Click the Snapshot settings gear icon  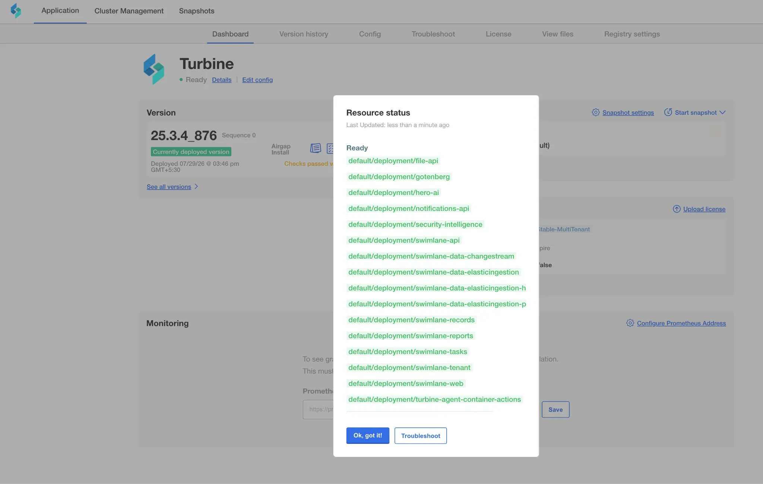click(596, 113)
